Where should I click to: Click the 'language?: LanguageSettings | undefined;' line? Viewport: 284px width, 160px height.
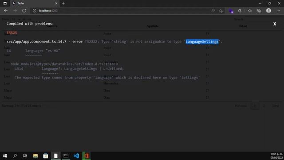pyautogui.click(x=83, y=68)
